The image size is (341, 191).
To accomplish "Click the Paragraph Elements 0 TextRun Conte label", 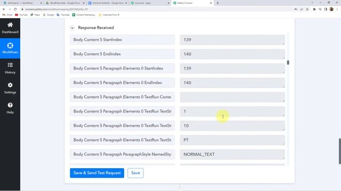I will pos(122,97).
